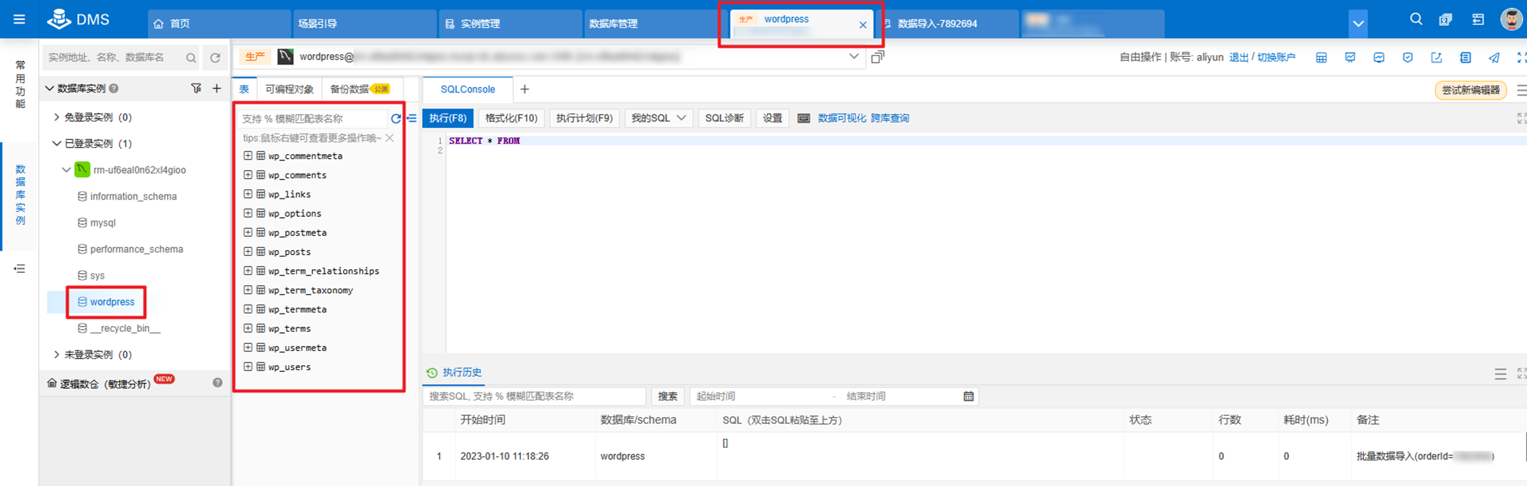Expand 未登录实例 (0) group
Screen dimensions: 1527x486
pyautogui.click(x=56, y=354)
